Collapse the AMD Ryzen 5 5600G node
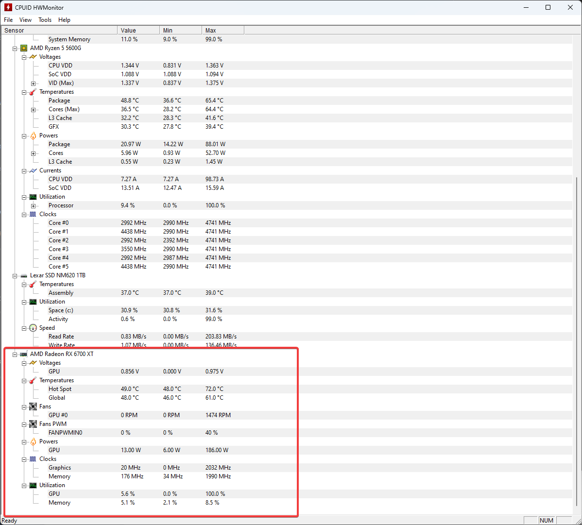Screen dimensions: 582x525 15,48
